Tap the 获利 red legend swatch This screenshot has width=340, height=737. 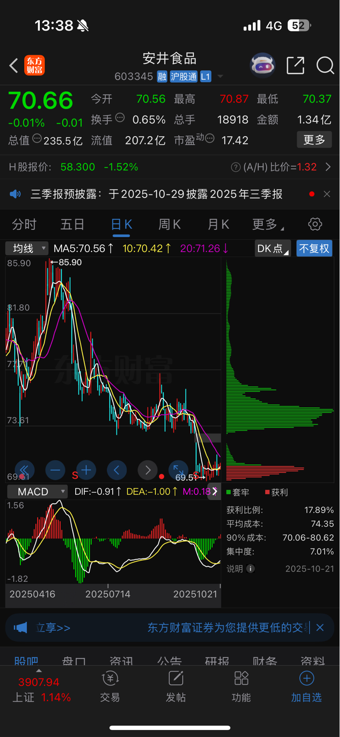click(x=267, y=492)
